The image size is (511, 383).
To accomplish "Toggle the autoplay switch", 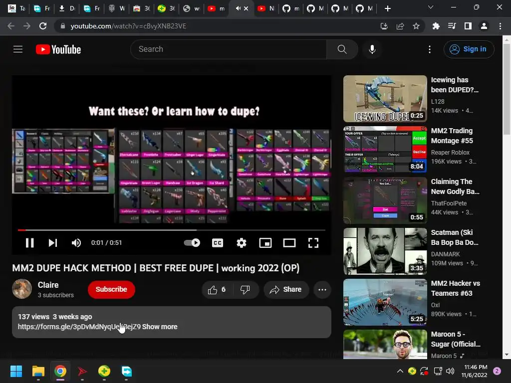I will 192,243.
